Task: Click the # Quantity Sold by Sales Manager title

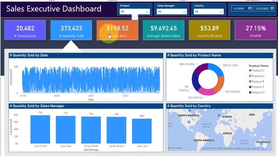Action: coord(37,106)
